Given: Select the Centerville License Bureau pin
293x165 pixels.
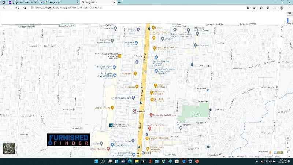Looking at the screenshot, I should pos(112,41).
